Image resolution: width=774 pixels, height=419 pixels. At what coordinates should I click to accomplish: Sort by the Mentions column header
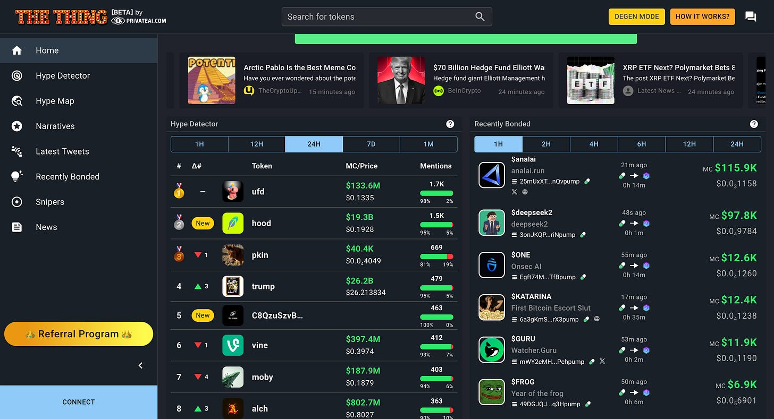pos(436,166)
